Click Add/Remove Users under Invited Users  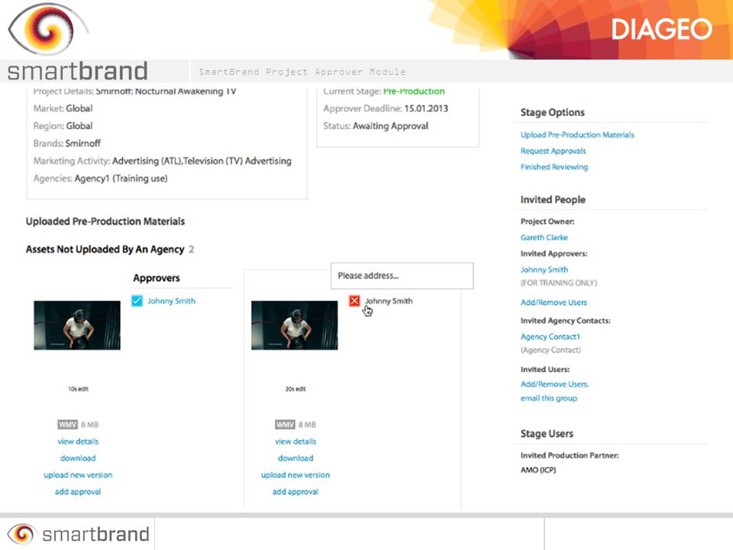point(554,384)
